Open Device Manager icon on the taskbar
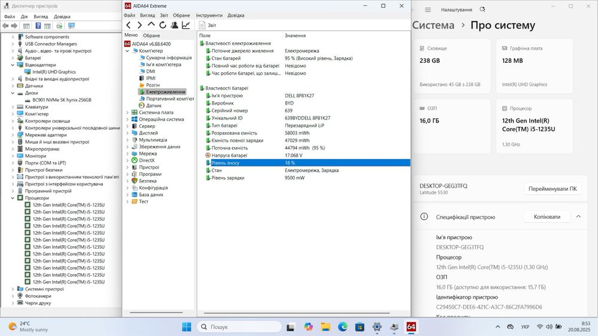This screenshot has height=336, width=598. pos(394,327)
